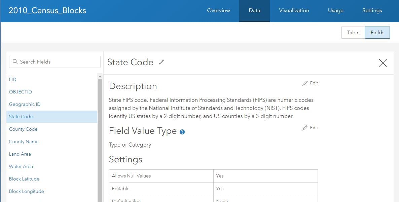
Task: Switch to the Fields view
Action: (377, 33)
